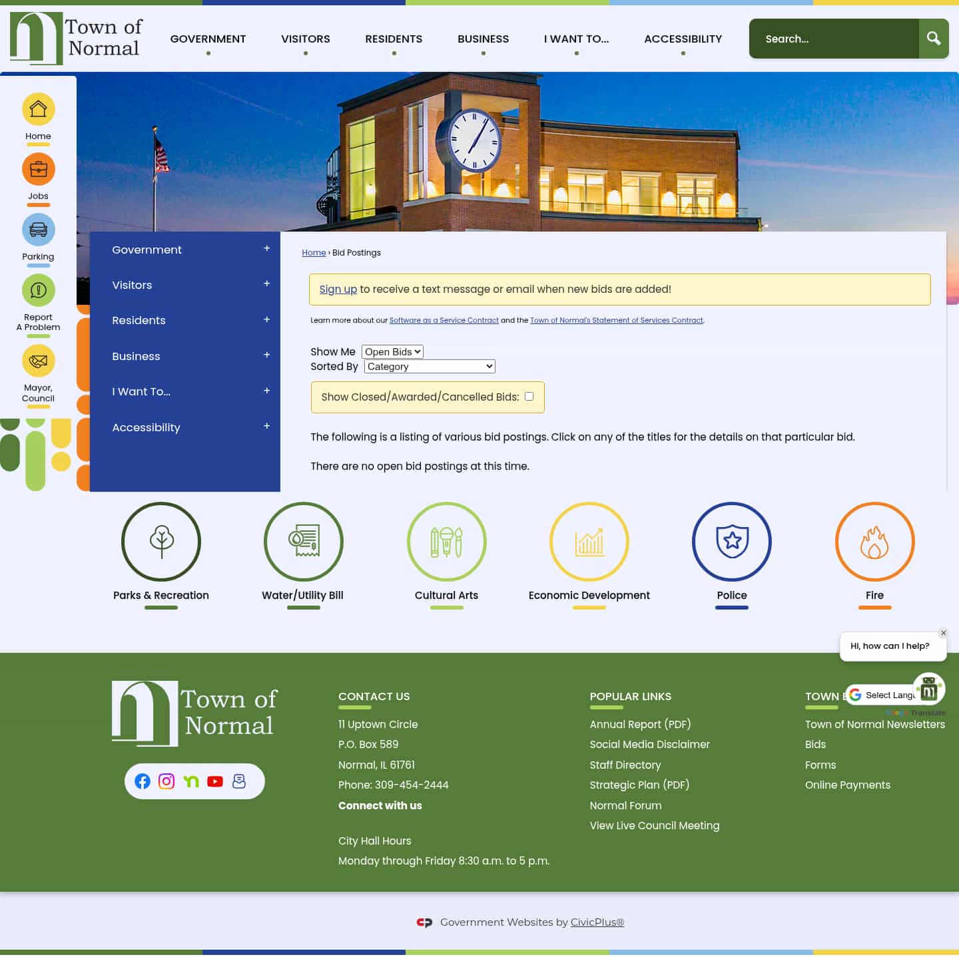
Task: Select the Cultural Arts circle icon
Action: (x=446, y=542)
